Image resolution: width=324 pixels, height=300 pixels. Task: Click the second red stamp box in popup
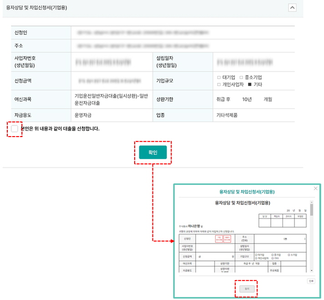pos(227,239)
